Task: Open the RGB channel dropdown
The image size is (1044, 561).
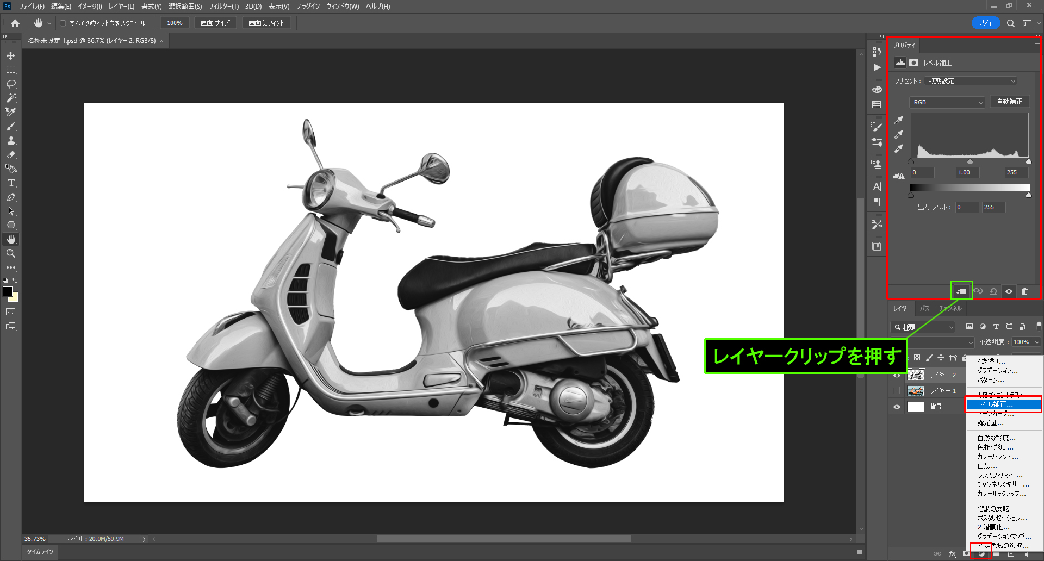Action: click(x=947, y=102)
